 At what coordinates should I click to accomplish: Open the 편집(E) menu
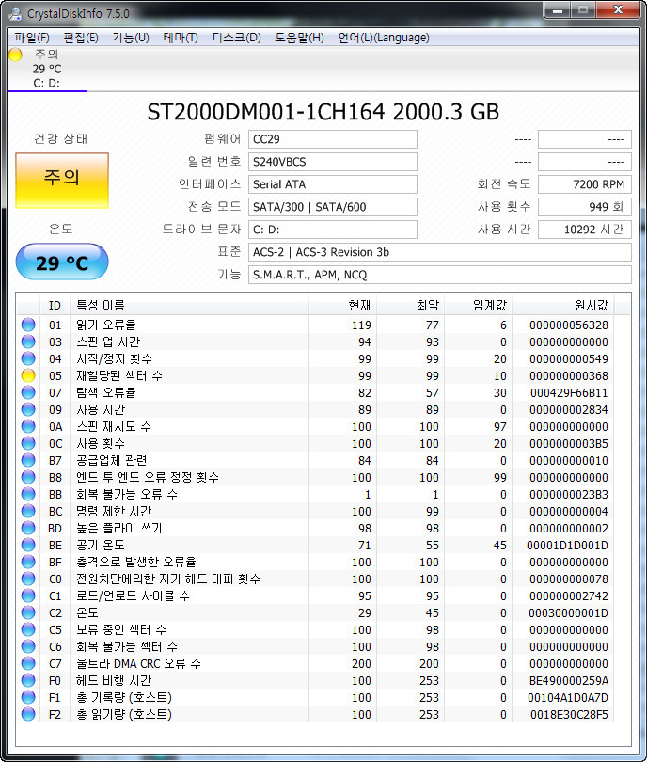81,38
